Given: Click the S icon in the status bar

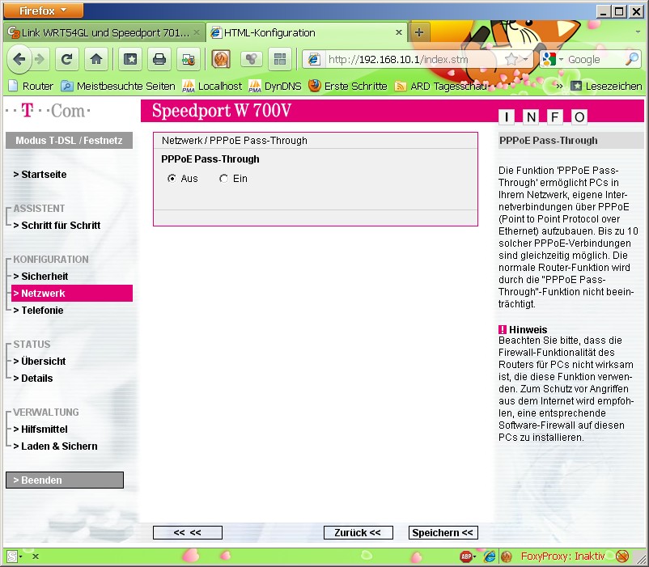Looking at the screenshot, I should click(x=11, y=556).
